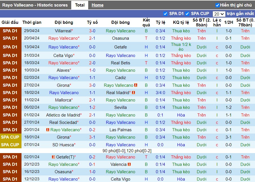Switch to the Home tab
Image resolution: width=255 pixels, height=182 pixels.
pos(98,5)
